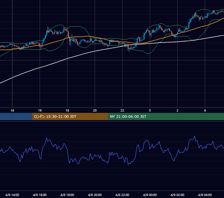
Task: Click the 4/9 02:00 label on the oscillator axis
Action: point(177,195)
